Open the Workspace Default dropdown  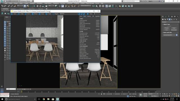click(x=26, y=1)
